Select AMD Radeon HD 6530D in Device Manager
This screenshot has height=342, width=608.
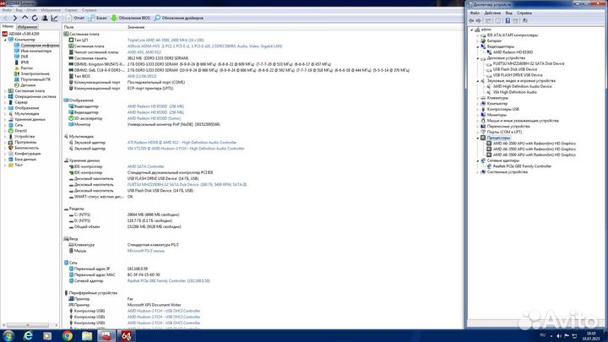[x=513, y=52]
